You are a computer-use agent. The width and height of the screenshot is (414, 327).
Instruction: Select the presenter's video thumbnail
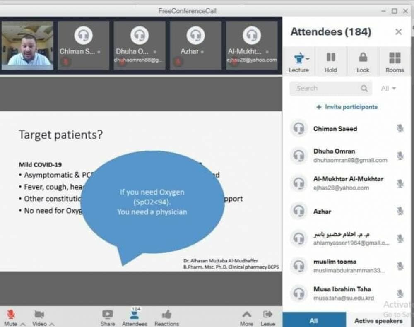[27, 46]
